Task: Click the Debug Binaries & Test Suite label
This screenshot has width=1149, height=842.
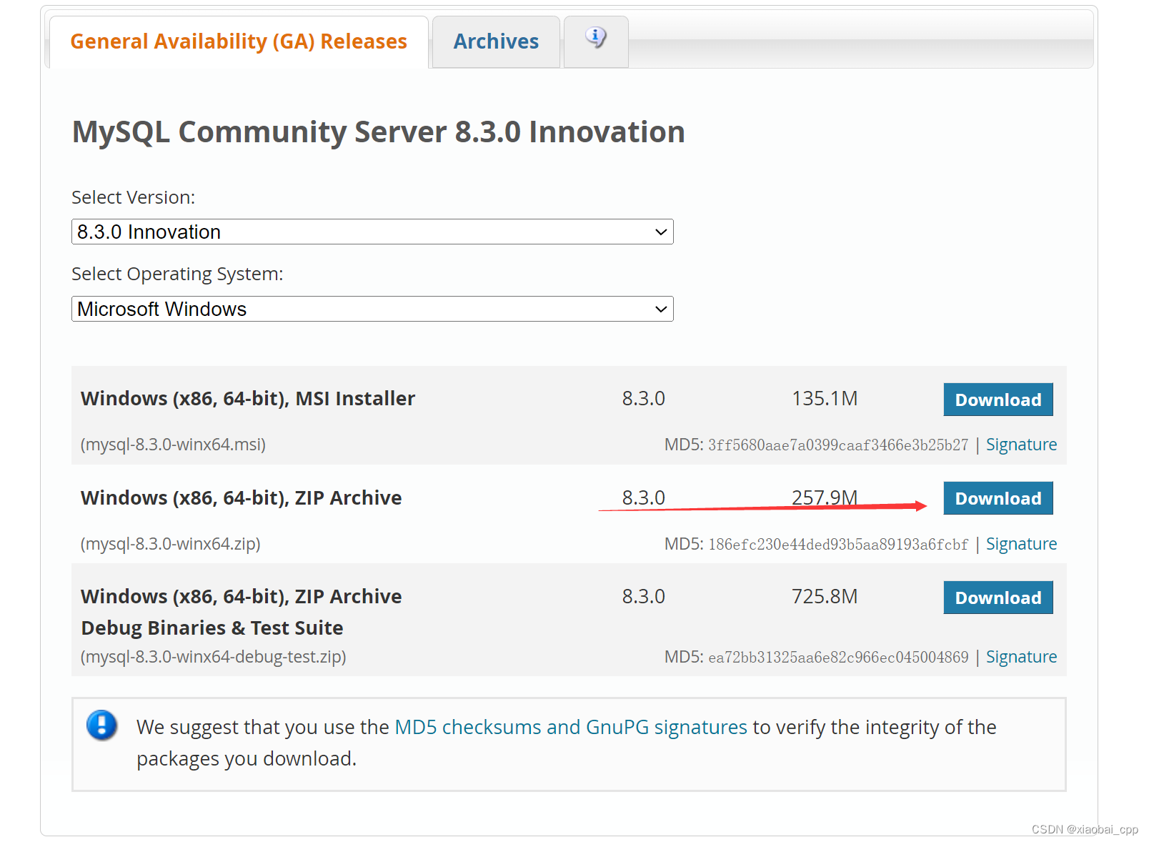Action: click(x=212, y=628)
